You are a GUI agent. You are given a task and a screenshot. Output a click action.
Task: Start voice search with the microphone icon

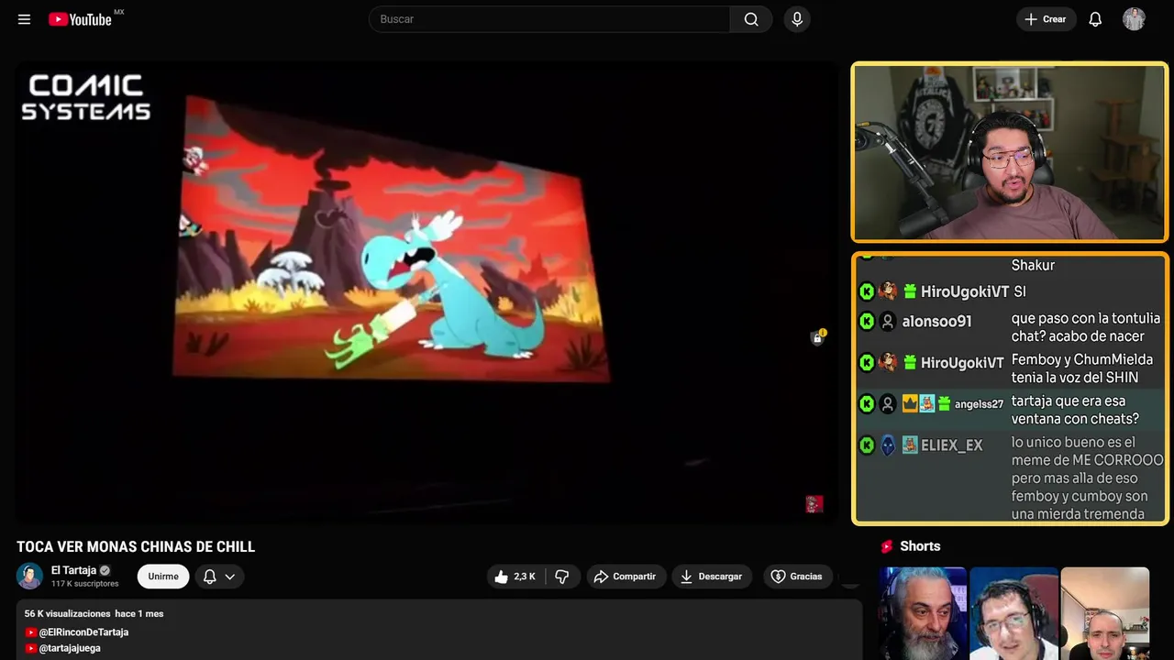(x=797, y=19)
